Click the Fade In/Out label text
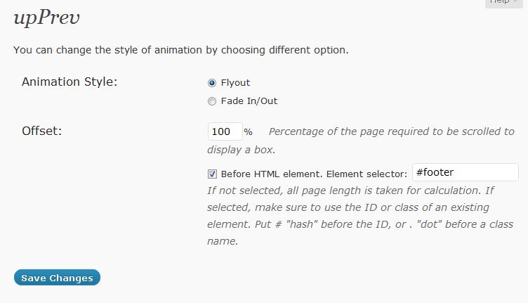The image size is (528, 303). [249, 101]
